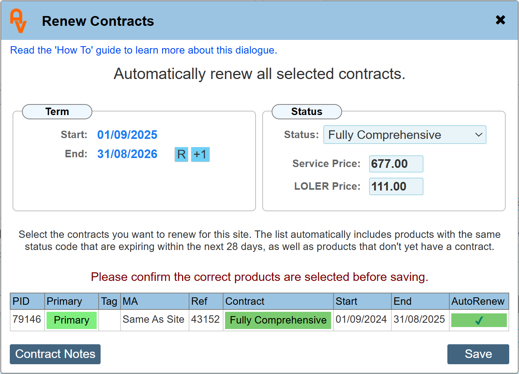Sort by PID column header
Image resolution: width=519 pixels, height=374 pixels.
point(21,301)
